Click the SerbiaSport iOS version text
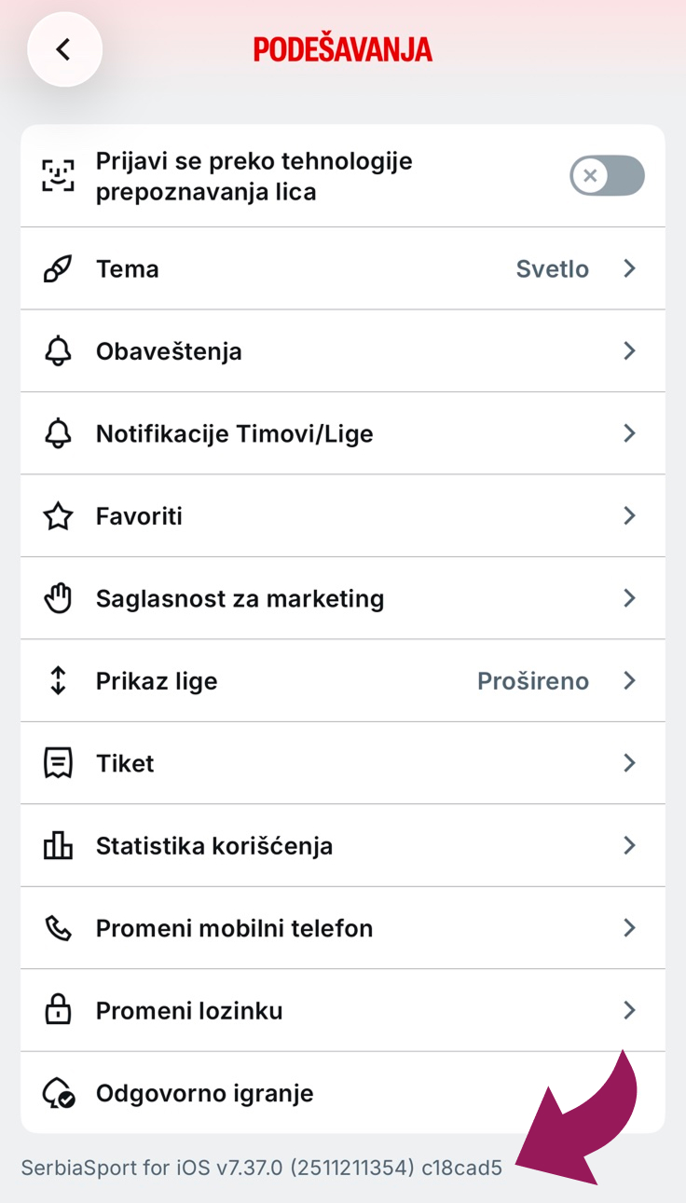686x1203 pixels. point(262,1168)
